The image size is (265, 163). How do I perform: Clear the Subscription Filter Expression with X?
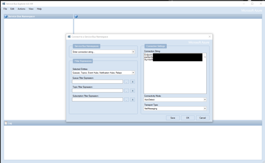tap(132, 100)
